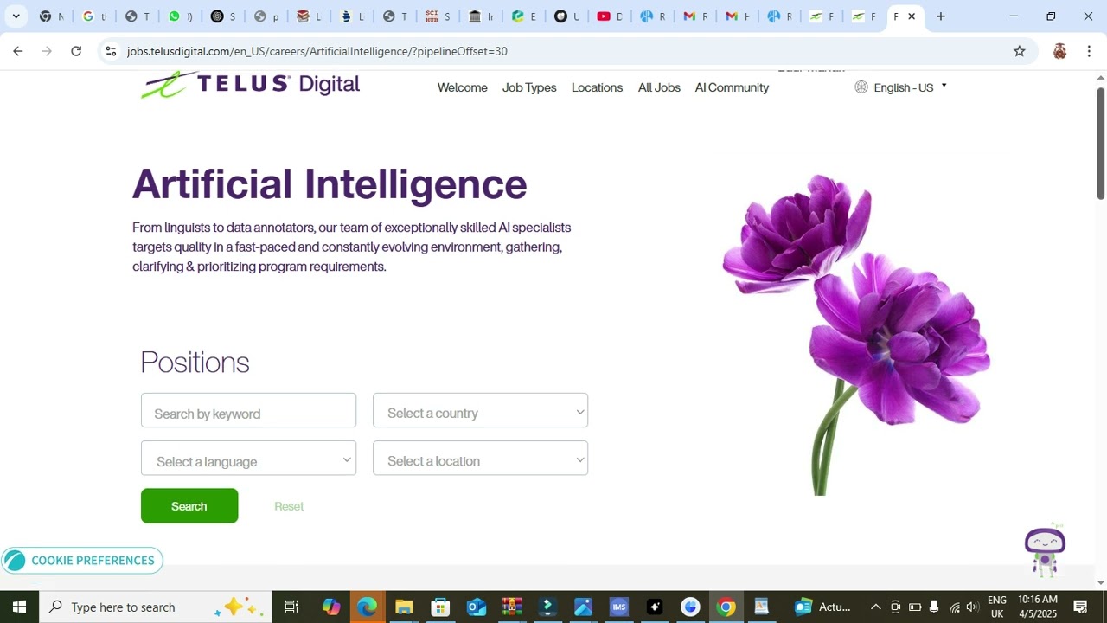Open the purple chatbot assistant icon

(x=1045, y=550)
